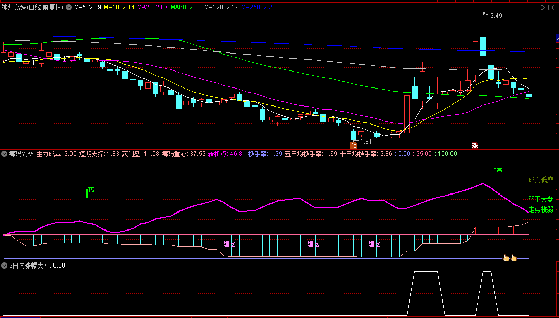Click the 十日均换手率: 2.86 value

(366, 154)
